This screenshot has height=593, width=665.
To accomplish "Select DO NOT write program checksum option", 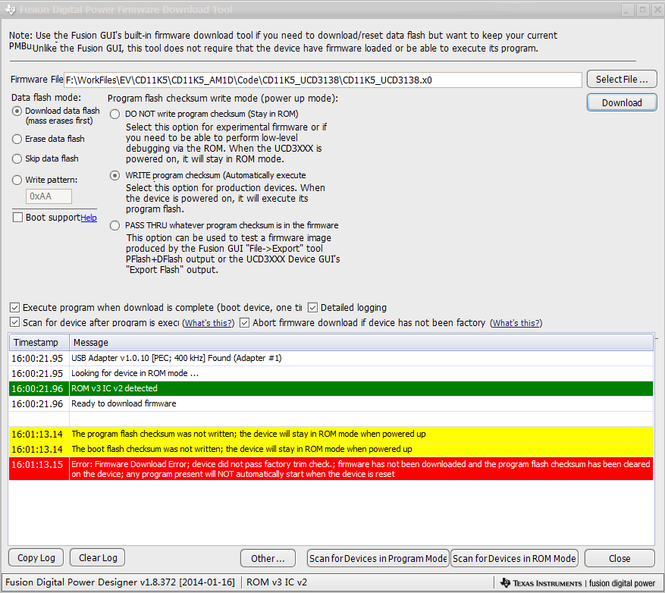I will coord(115,114).
